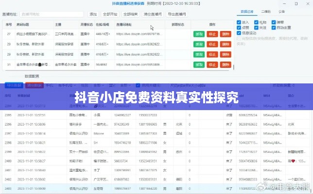
Task: Click the room 27 live URL cell
Action: point(139,34)
